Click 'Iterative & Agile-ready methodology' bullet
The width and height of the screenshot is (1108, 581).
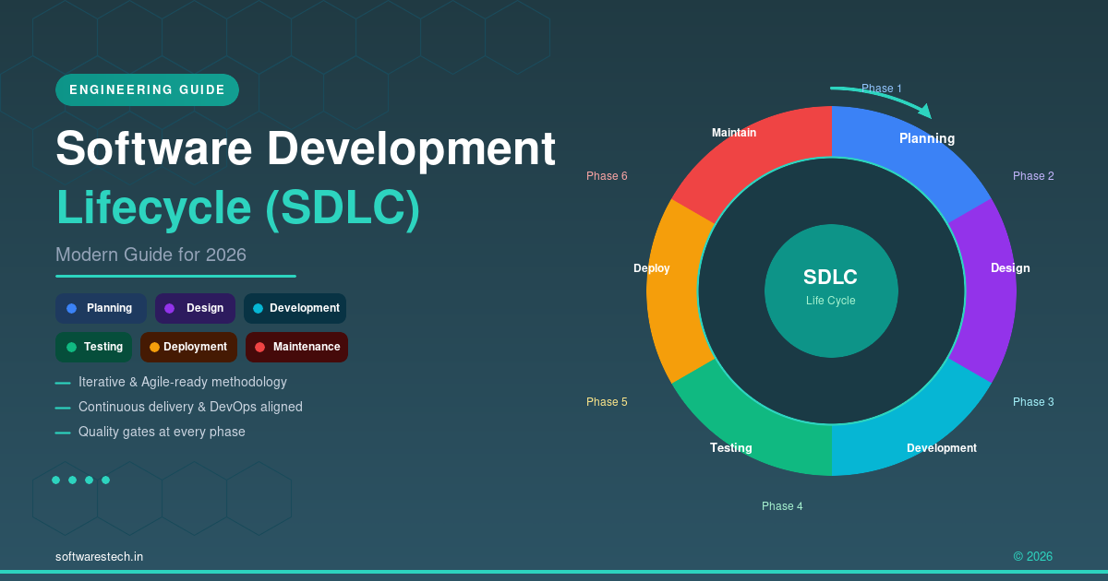point(183,382)
